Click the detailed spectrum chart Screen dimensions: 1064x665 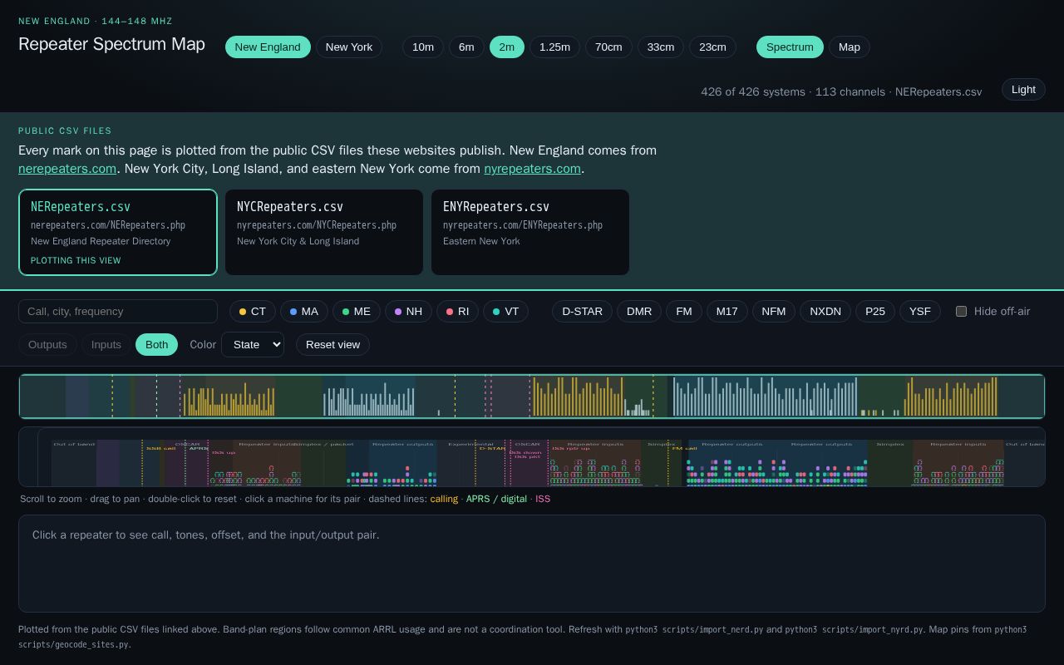click(532, 456)
